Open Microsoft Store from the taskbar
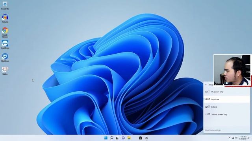The width and height of the screenshot is (252, 141). click(140, 138)
